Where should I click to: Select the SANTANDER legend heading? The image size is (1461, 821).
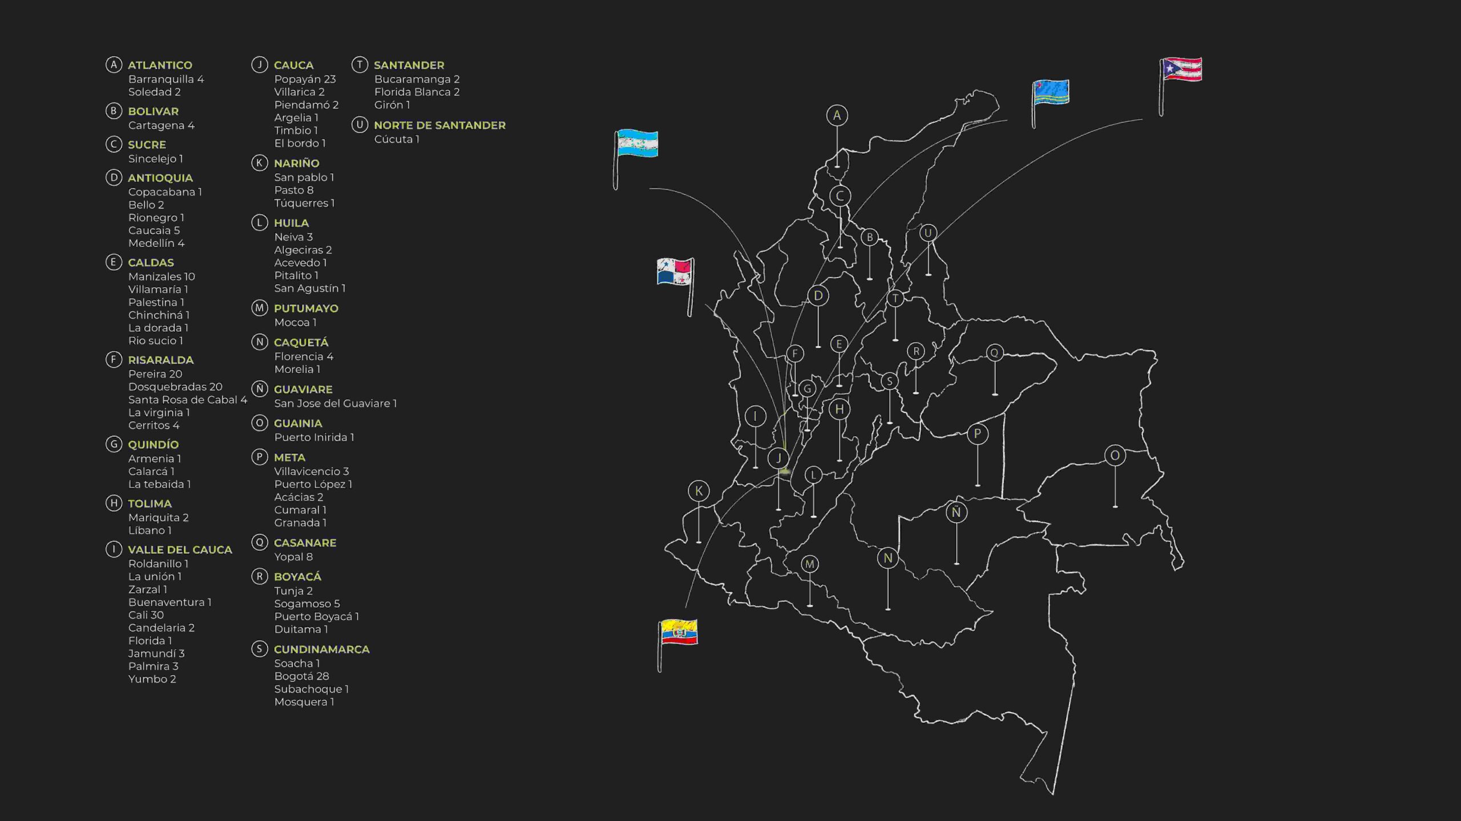[409, 65]
